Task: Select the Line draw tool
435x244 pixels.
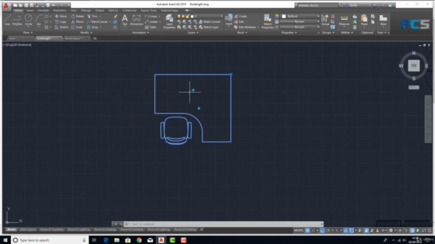Action: 7,20
